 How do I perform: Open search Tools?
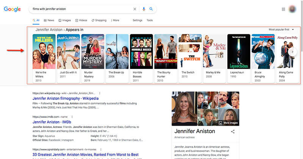(150, 20)
